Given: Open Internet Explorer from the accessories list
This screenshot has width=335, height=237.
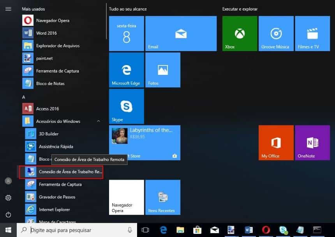Looking at the screenshot, I should [x=63, y=210].
